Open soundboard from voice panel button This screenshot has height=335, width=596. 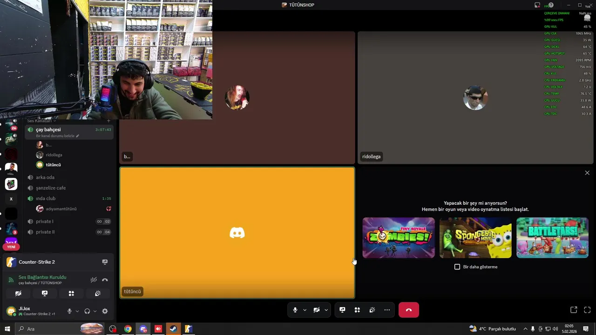(x=98, y=294)
